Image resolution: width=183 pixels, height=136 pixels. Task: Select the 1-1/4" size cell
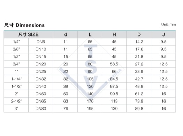click(16, 79)
